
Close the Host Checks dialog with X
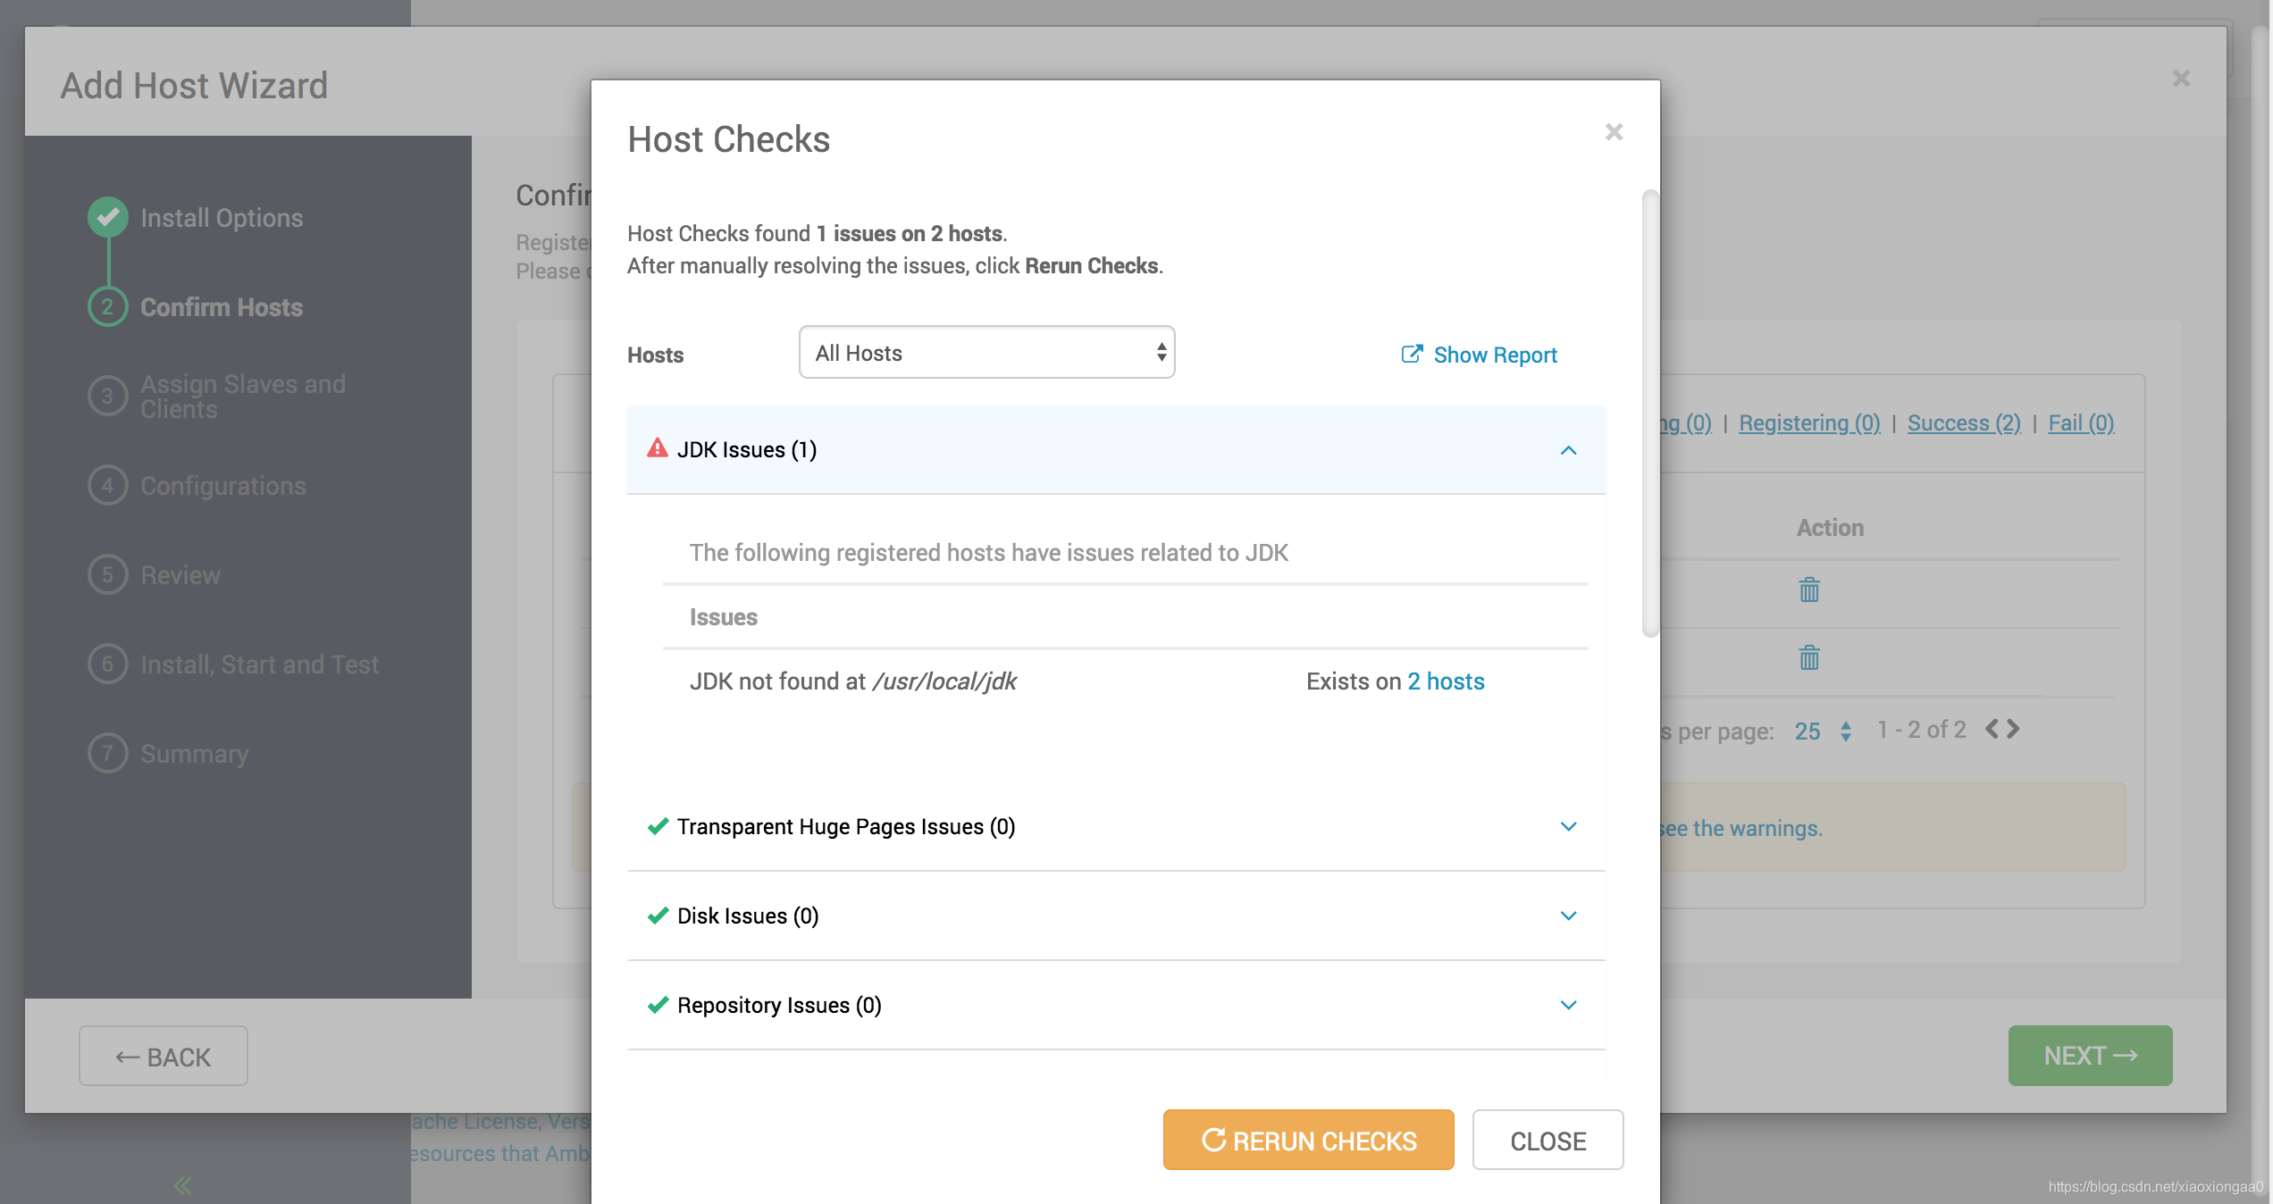pyautogui.click(x=1614, y=132)
